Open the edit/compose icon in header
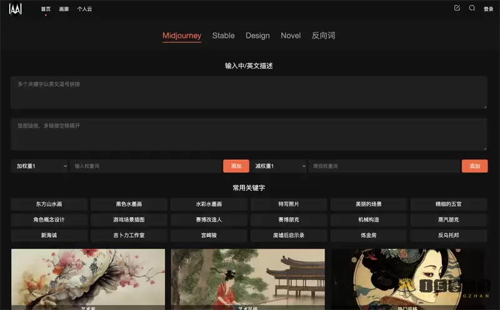This screenshot has width=500, height=310. (457, 8)
